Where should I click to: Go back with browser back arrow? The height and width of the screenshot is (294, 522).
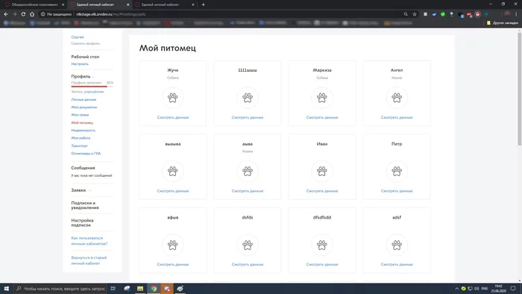click(x=6, y=14)
